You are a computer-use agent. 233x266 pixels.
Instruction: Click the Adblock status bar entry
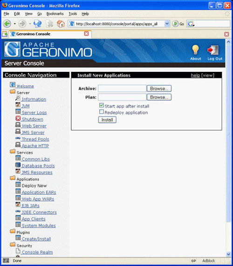209,260
